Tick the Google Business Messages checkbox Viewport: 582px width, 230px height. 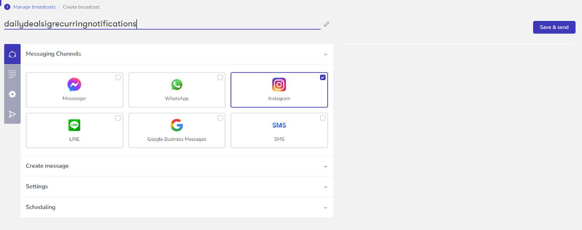(220, 118)
